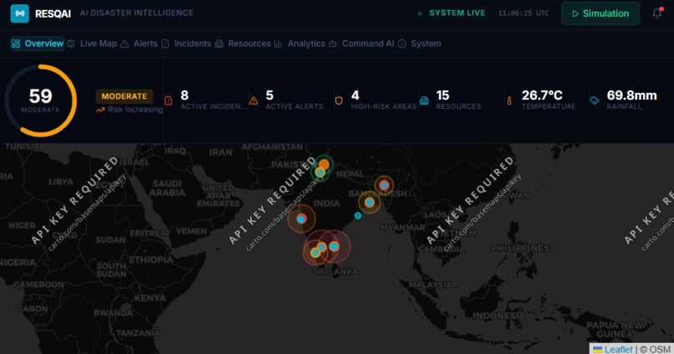Open the Leaflet attribution link
Viewport: 674px width, 354px height.
pyautogui.click(x=613, y=349)
